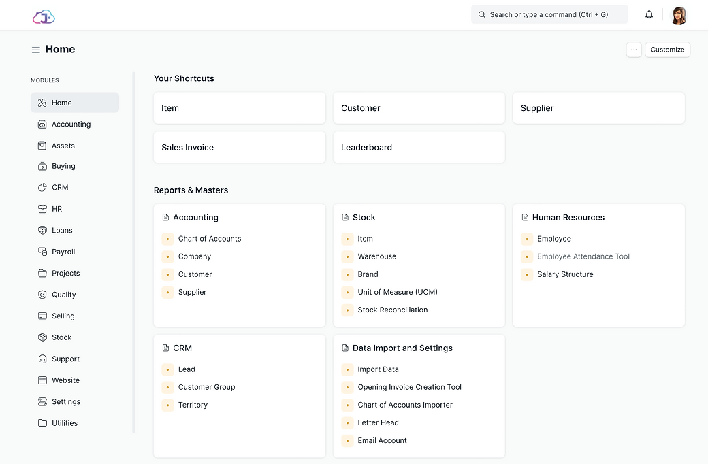Click the Support headset icon
This screenshot has height=464, width=708.
point(42,359)
